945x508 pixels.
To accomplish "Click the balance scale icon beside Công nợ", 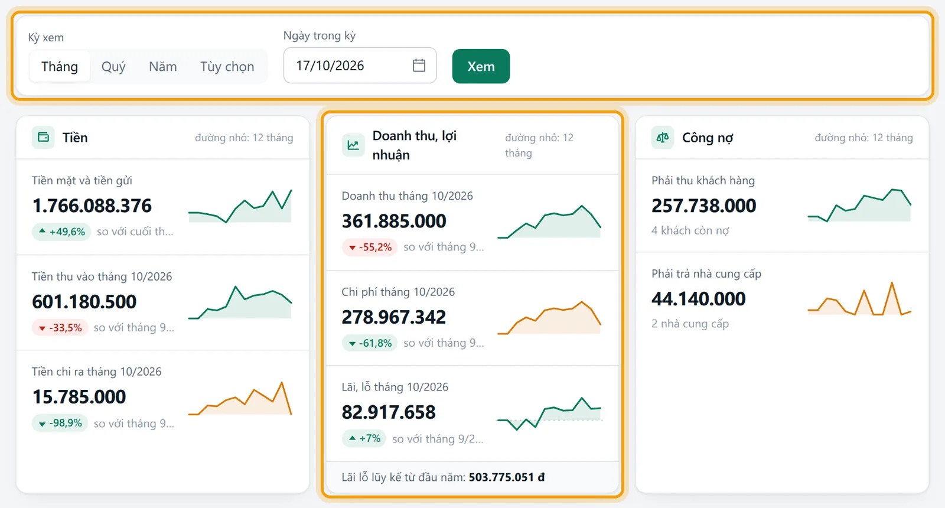I will point(663,137).
